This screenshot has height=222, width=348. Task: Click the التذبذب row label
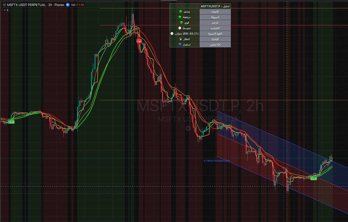(215, 28)
